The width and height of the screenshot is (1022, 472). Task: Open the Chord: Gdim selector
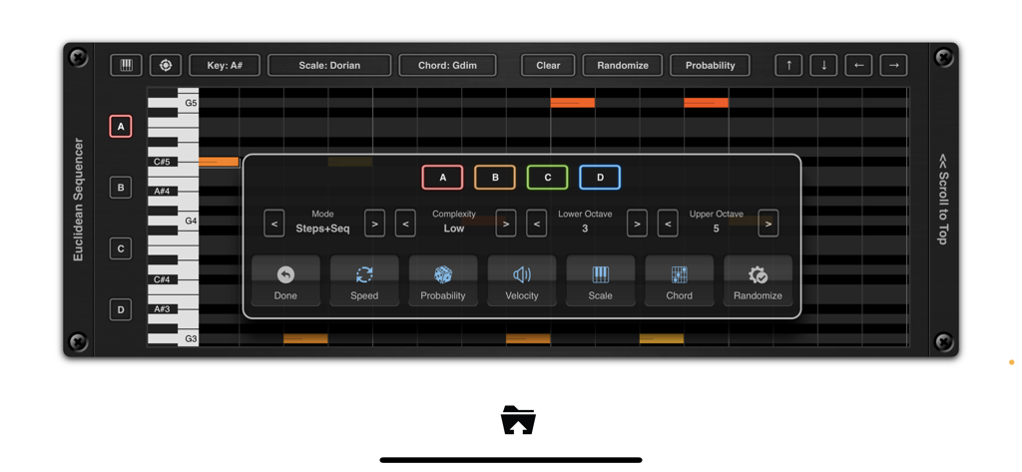click(x=447, y=65)
